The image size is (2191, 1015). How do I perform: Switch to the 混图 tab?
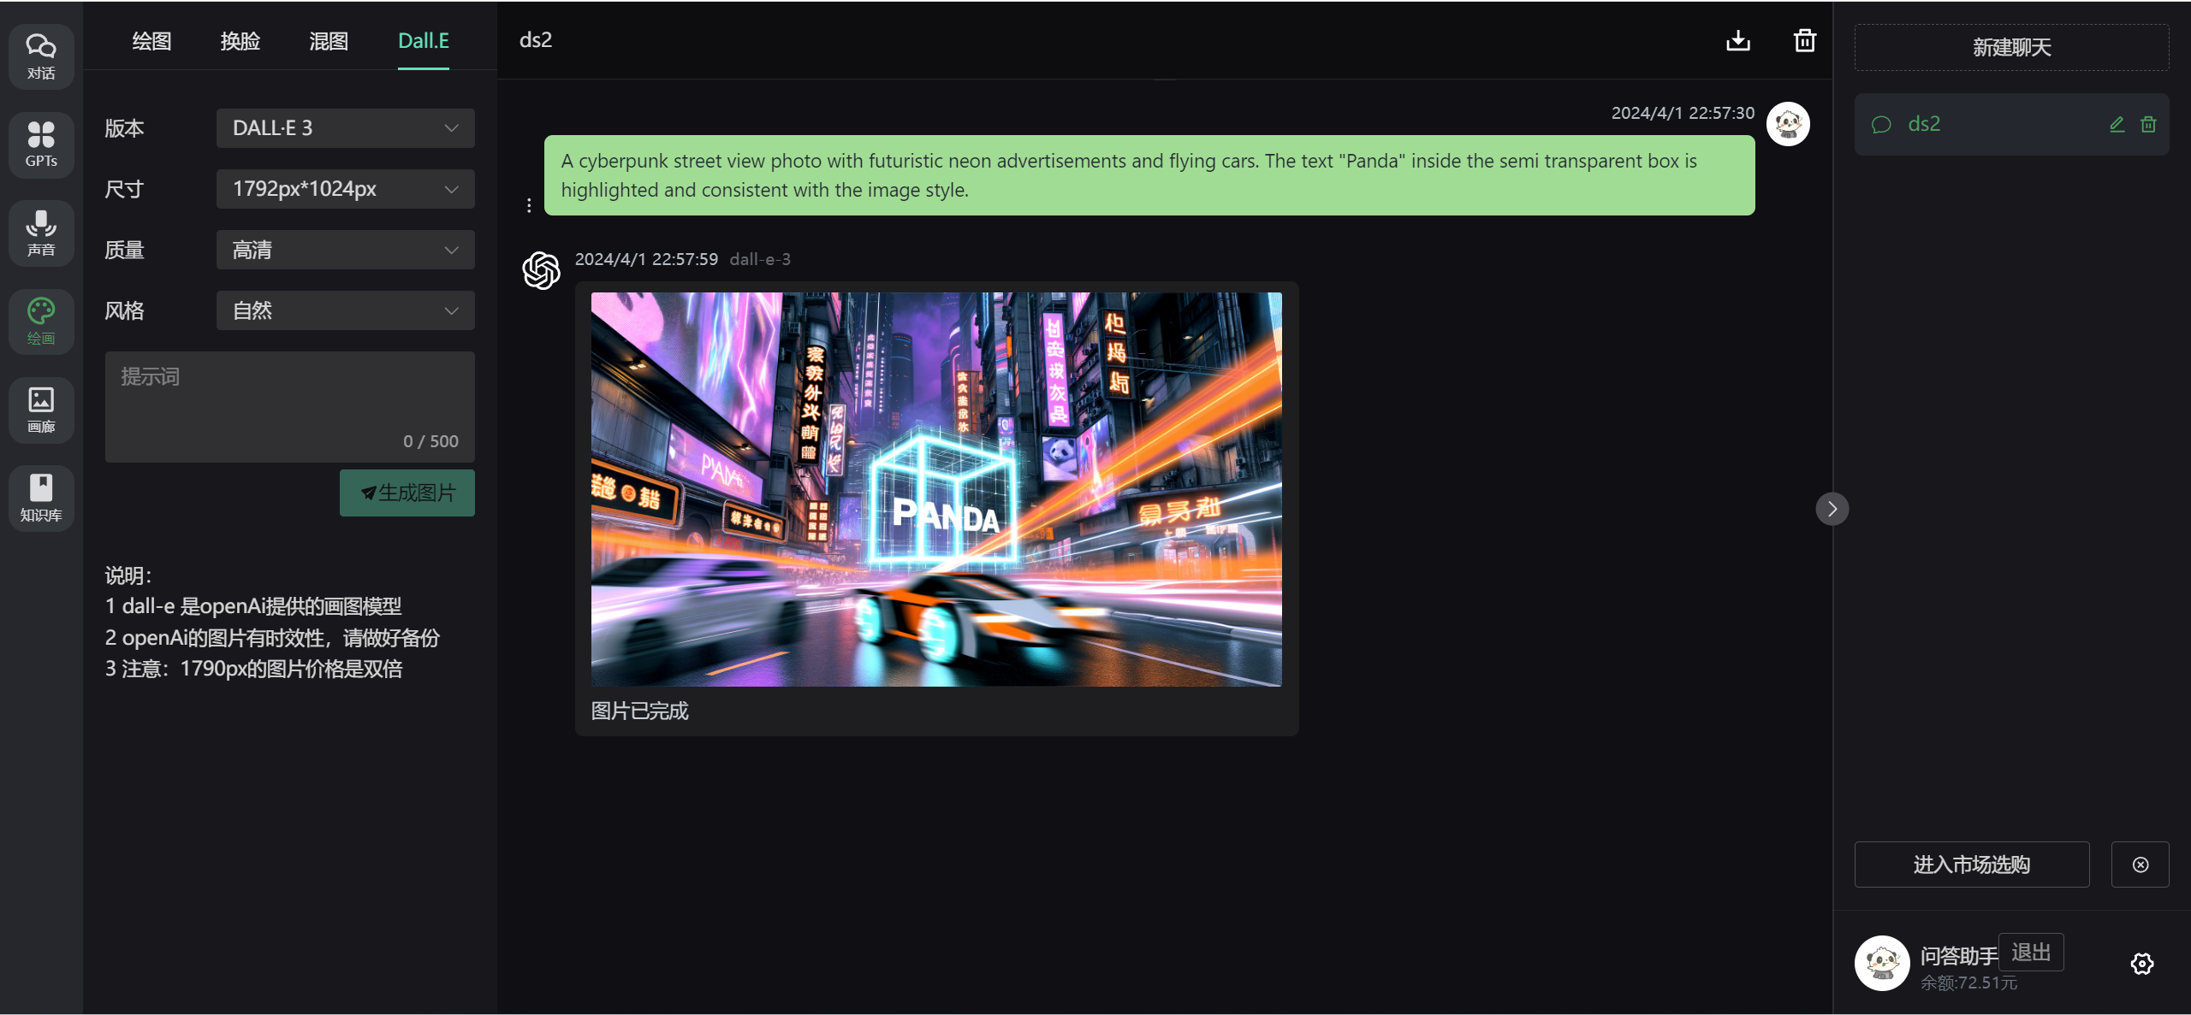pyautogui.click(x=329, y=41)
